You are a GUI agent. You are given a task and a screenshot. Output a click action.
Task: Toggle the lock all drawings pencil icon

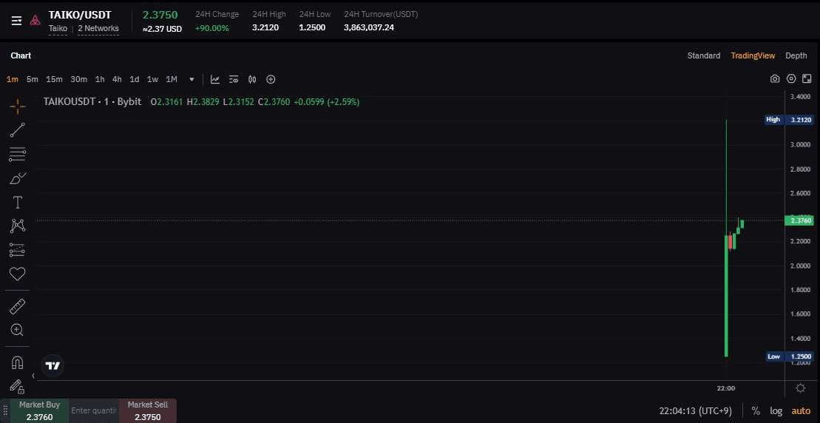click(x=17, y=387)
